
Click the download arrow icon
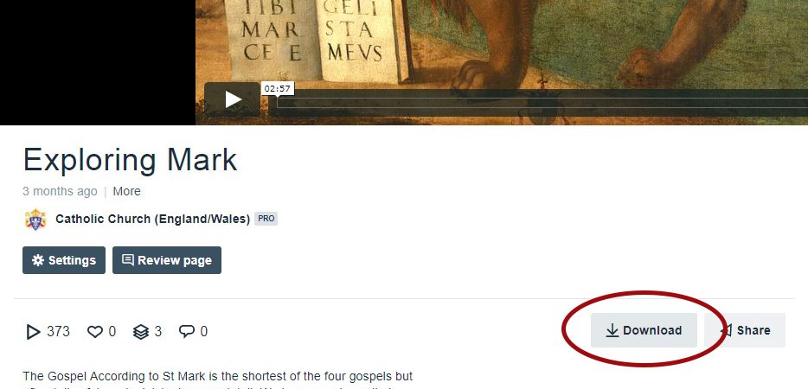pos(612,331)
